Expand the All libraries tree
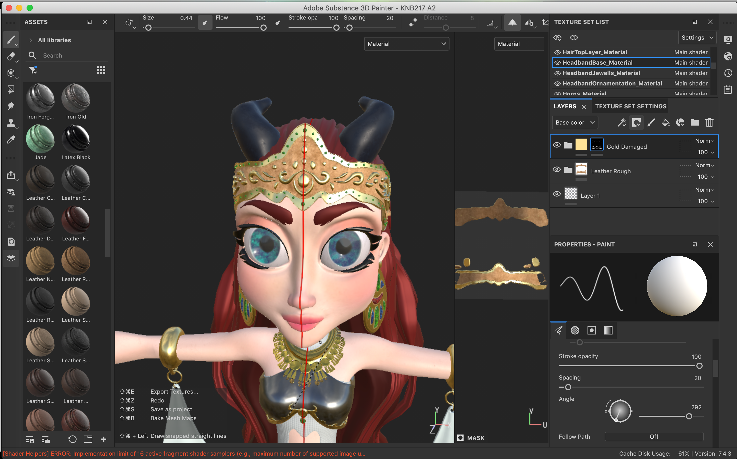The height and width of the screenshot is (459, 737). tap(31, 40)
